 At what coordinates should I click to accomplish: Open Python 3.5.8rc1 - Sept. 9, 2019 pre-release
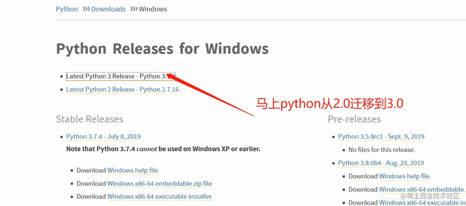(x=381, y=136)
